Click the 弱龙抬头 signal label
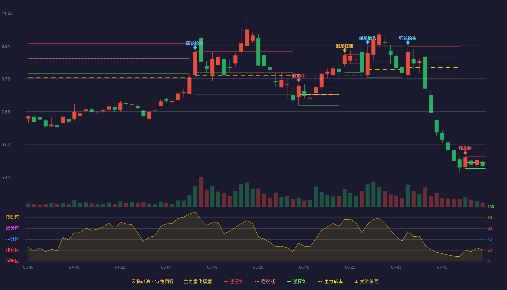 coord(195,43)
